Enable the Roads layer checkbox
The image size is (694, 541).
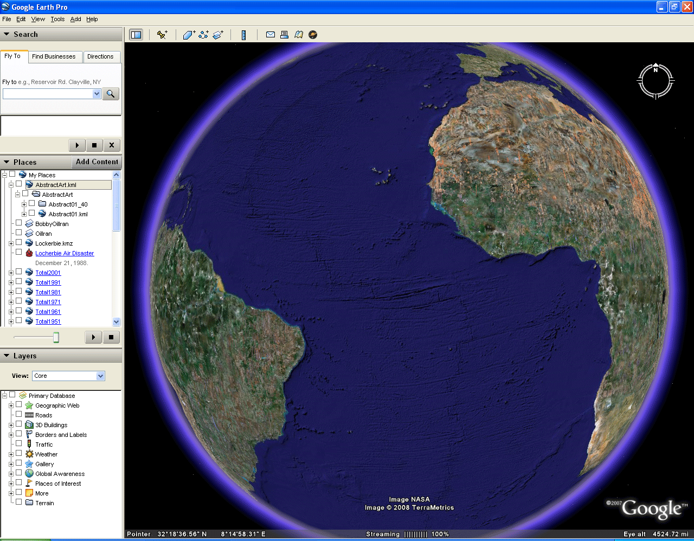point(19,415)
